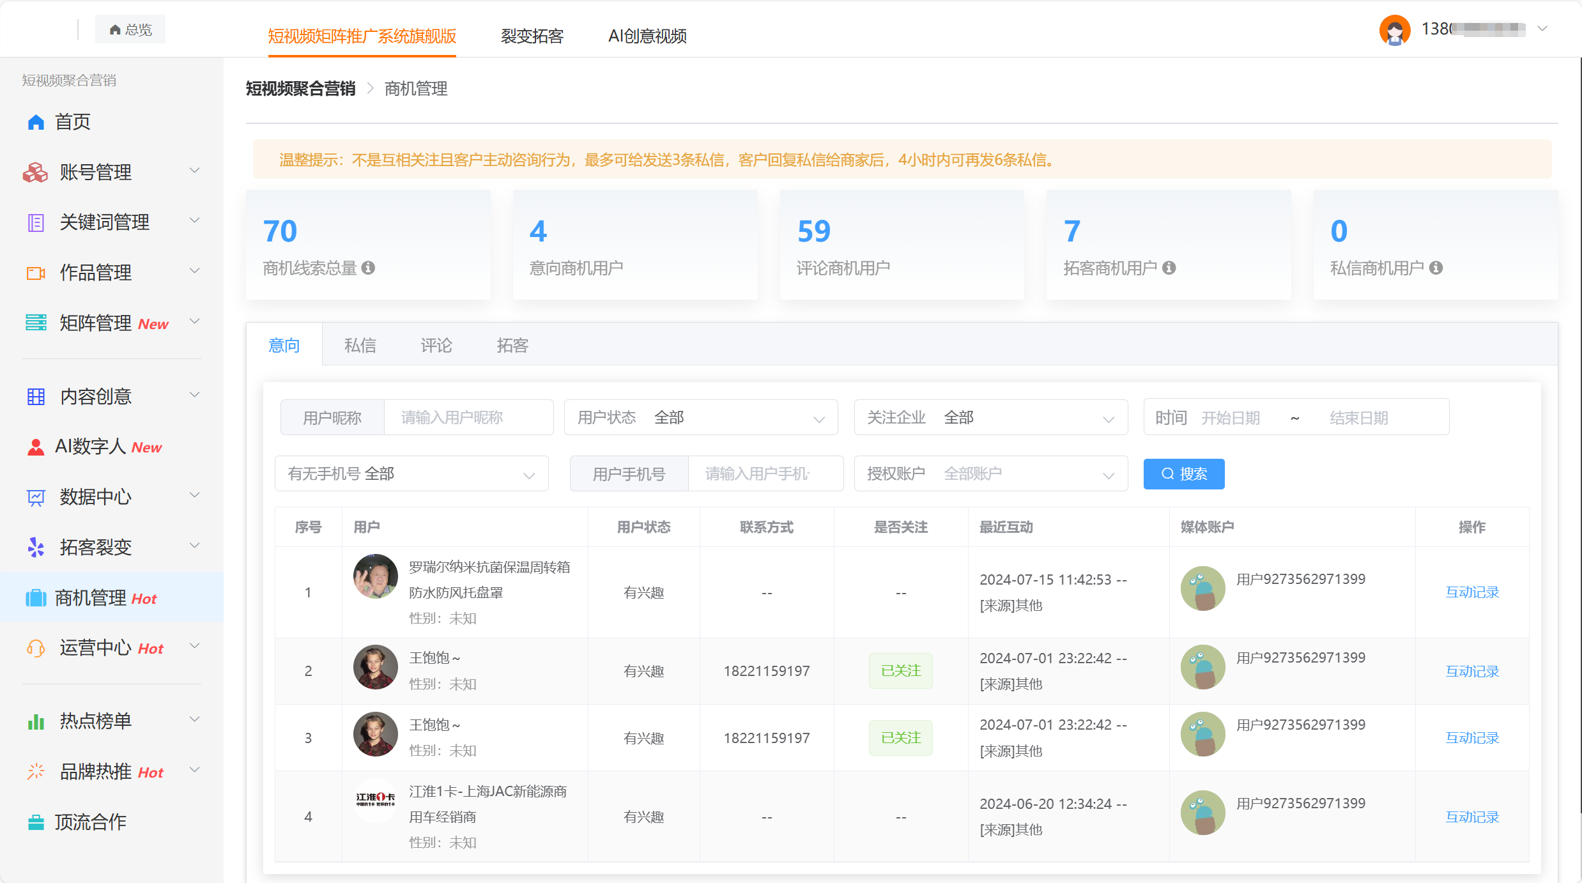The width and height of the screenshot is (1582, 883).
Task: Open AI创意视频 top navigation item
Action: pyautogui.click(x=647, y=36)
